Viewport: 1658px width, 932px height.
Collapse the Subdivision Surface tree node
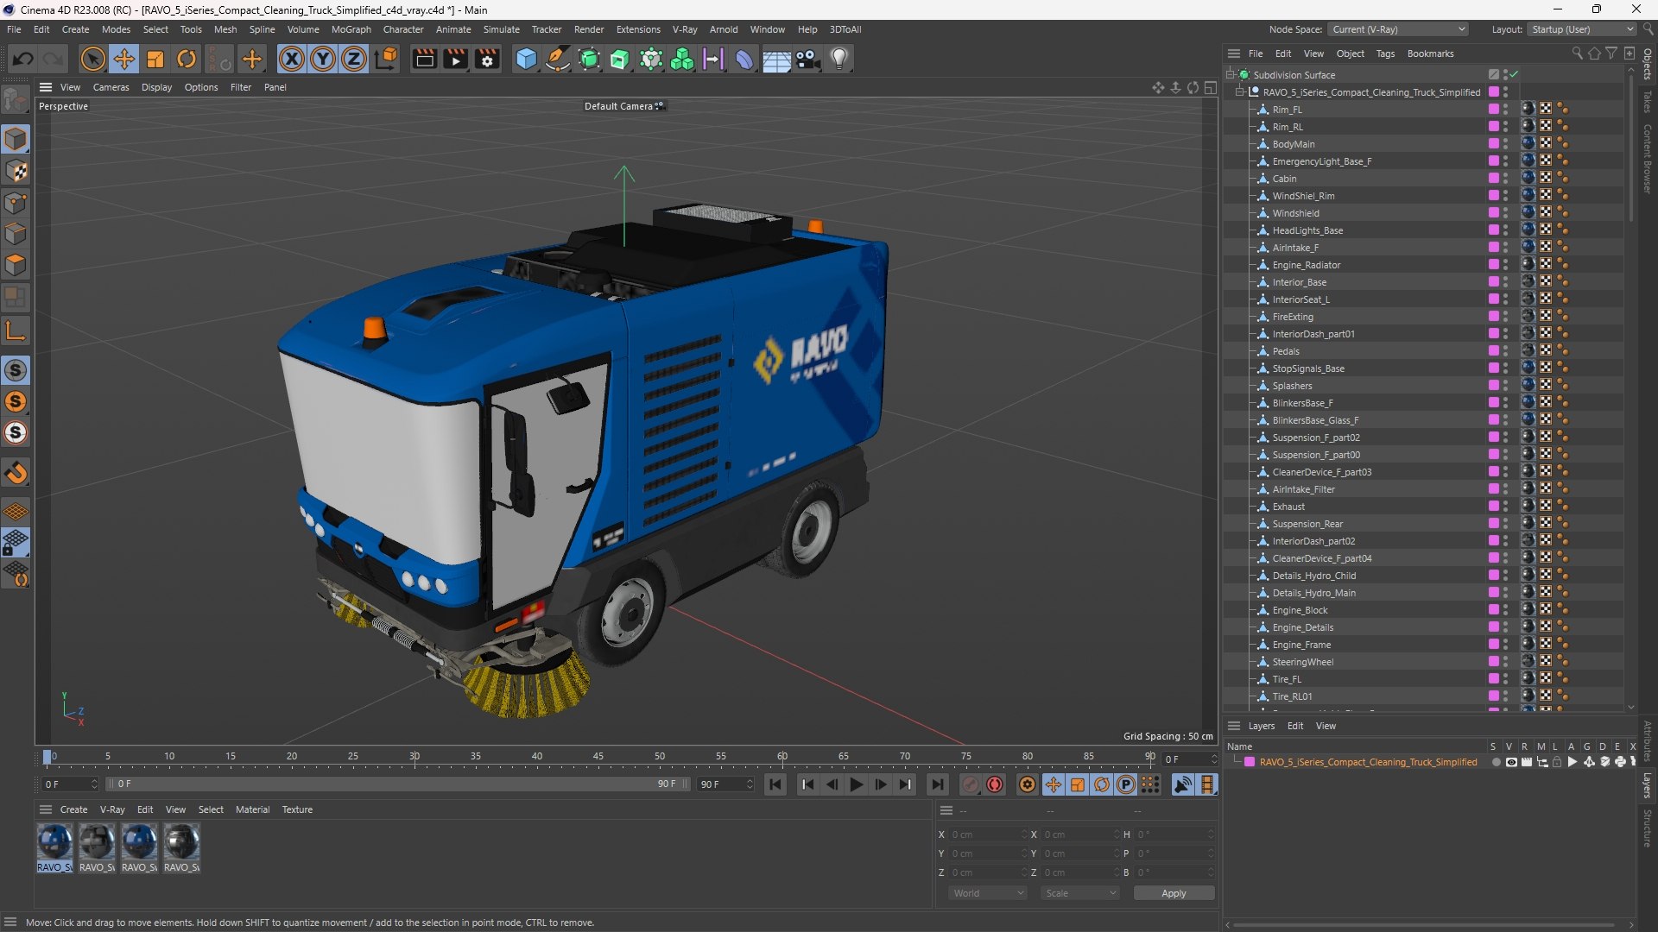[x=1230, y=75]
